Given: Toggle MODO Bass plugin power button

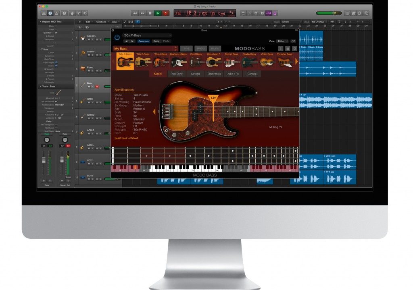Looking at the screenshot, I should [117, 37].
